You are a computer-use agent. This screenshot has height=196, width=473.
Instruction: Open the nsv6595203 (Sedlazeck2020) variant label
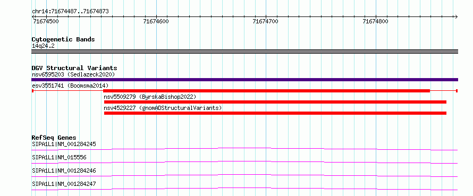(73, 74)
